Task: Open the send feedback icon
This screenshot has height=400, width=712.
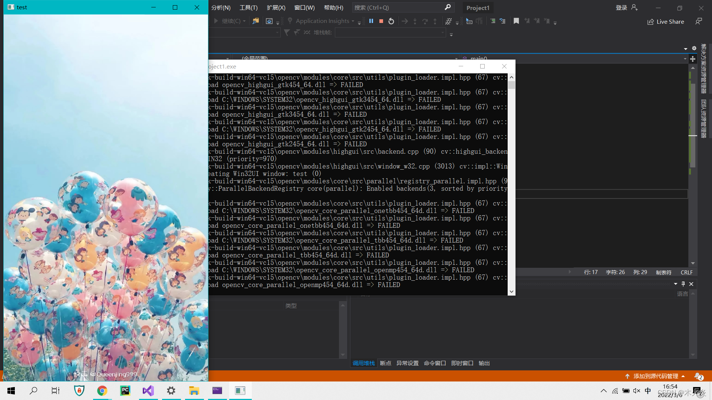Action: 699,21
